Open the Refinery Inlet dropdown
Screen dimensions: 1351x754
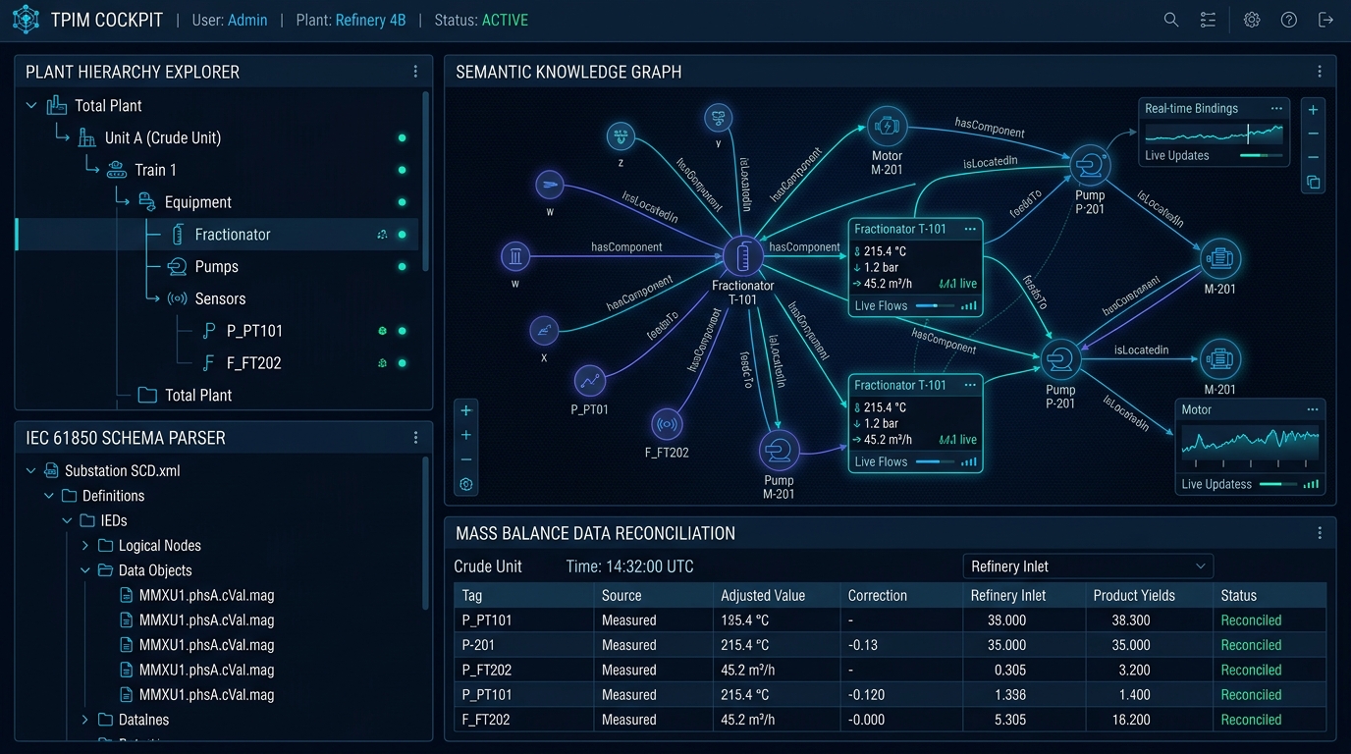tap(1088, 566)
